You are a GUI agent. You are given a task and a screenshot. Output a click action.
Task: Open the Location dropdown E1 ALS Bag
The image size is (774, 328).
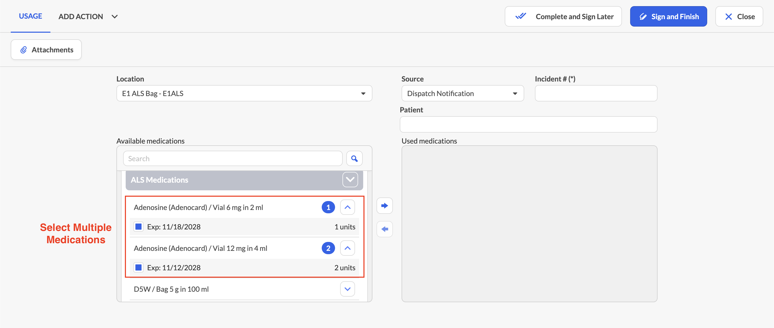tap(244, 93)
